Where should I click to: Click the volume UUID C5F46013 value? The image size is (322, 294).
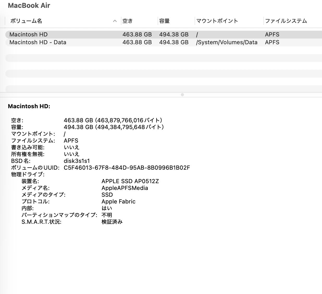tap(127, 168)
